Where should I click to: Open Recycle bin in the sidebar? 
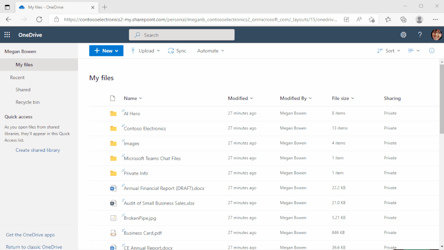pos(28,102)
